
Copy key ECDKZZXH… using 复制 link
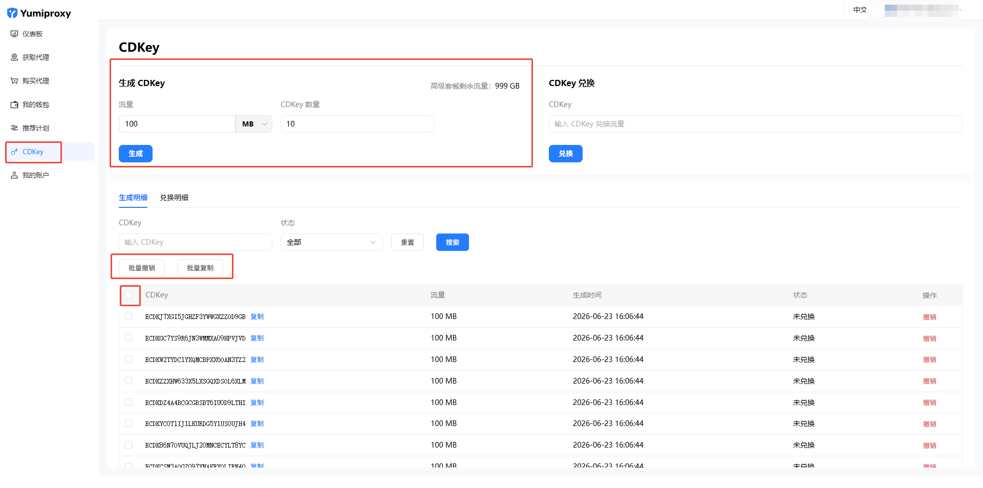pyautogui.click(x=257, y=381)
